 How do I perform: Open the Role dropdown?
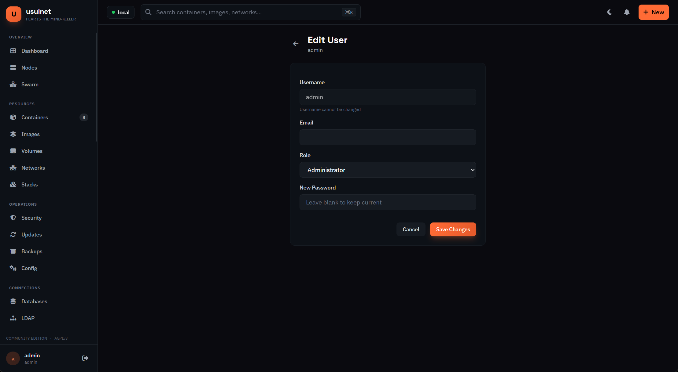(x=388, y=170)
